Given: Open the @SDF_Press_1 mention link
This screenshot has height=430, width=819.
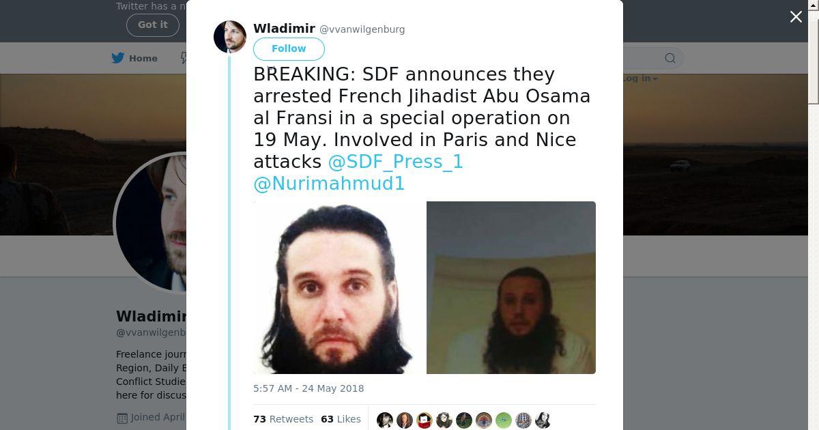Looking at the screenshot, I should tap(396, 162).
